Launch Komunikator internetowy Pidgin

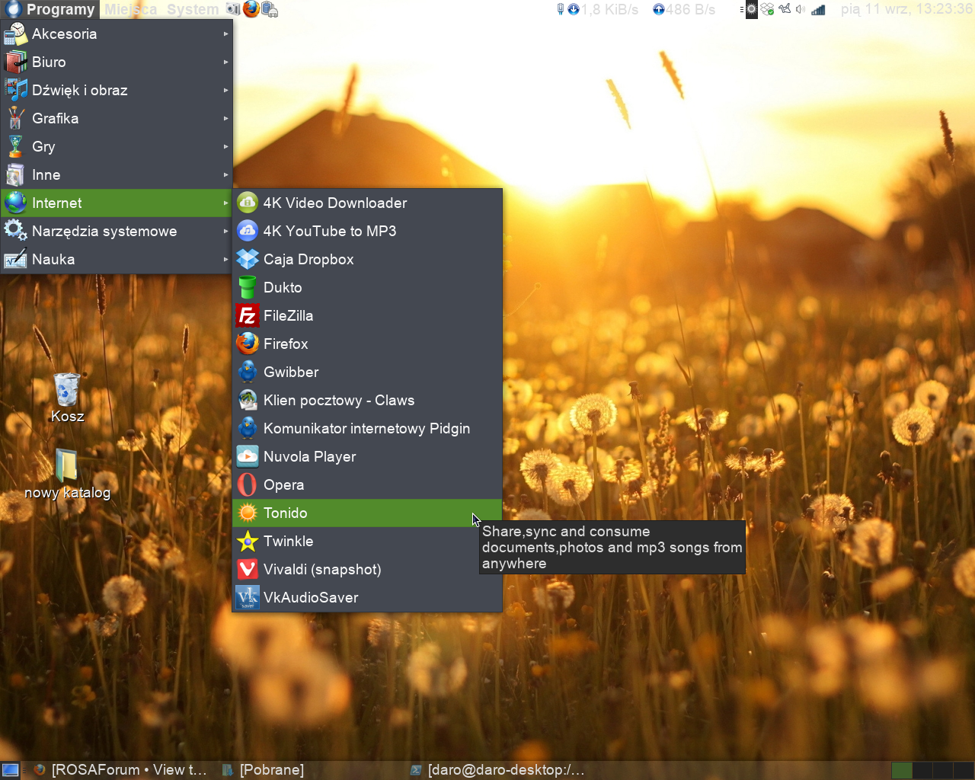[x=367, y=428]
